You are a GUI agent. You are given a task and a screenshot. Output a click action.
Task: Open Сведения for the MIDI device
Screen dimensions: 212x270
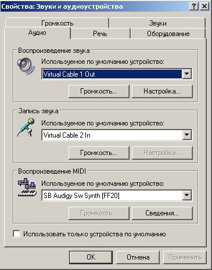[162, 213]
